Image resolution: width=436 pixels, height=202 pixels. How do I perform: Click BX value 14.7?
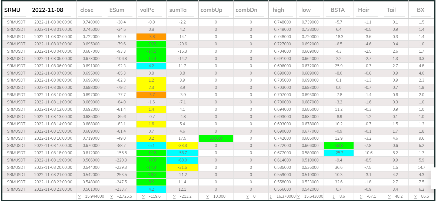tap(421, 167)
